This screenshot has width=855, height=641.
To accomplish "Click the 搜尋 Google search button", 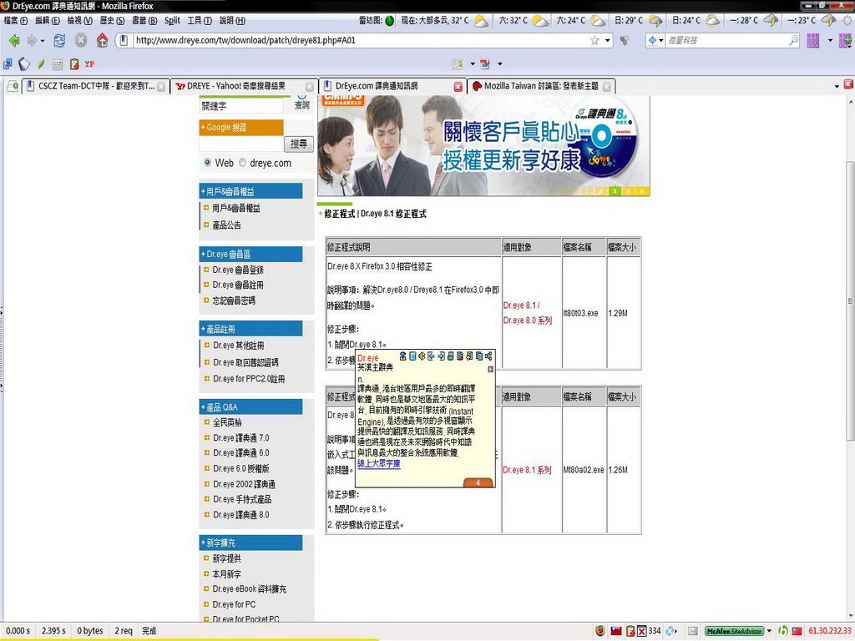I will pos(298,144).
